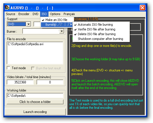Open the Source menu
The image size is (153, 123).
coord(11,14)
